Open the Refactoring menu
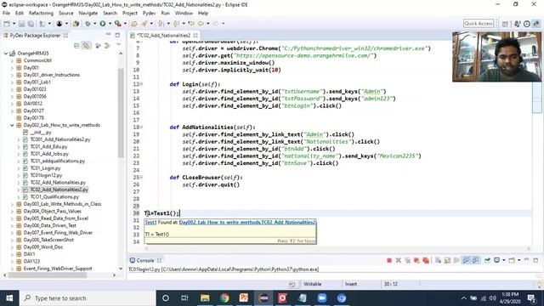 pos(41,14)
